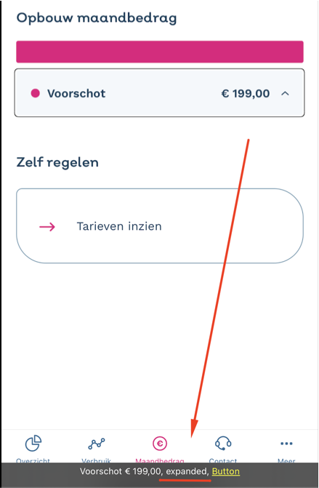Open the Contact headset icon
The image size is (319, 488).
(223, 443)
